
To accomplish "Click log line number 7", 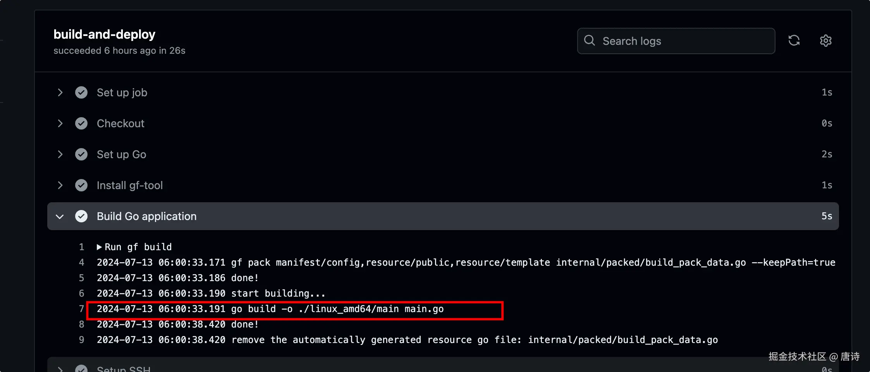I will (x=81, y=309).
